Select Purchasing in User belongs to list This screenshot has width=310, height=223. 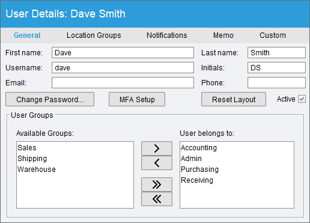click(199, 170)
